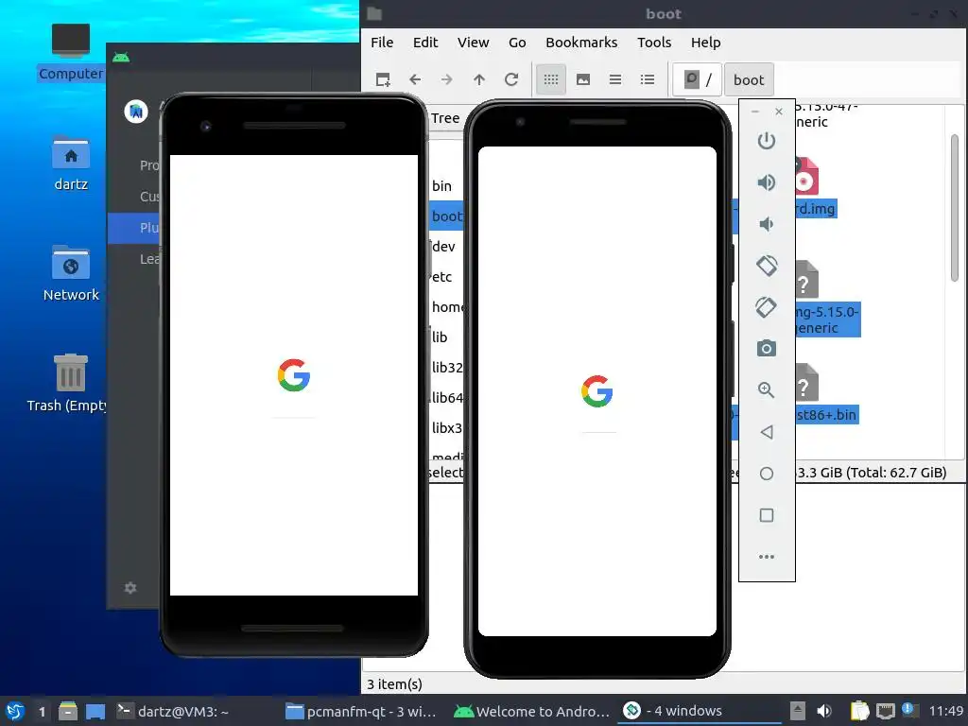The image size is (968, 726).
Task: Activate emulator zoom magnifier
Action: pyautogui.click(x=766, y=389)
